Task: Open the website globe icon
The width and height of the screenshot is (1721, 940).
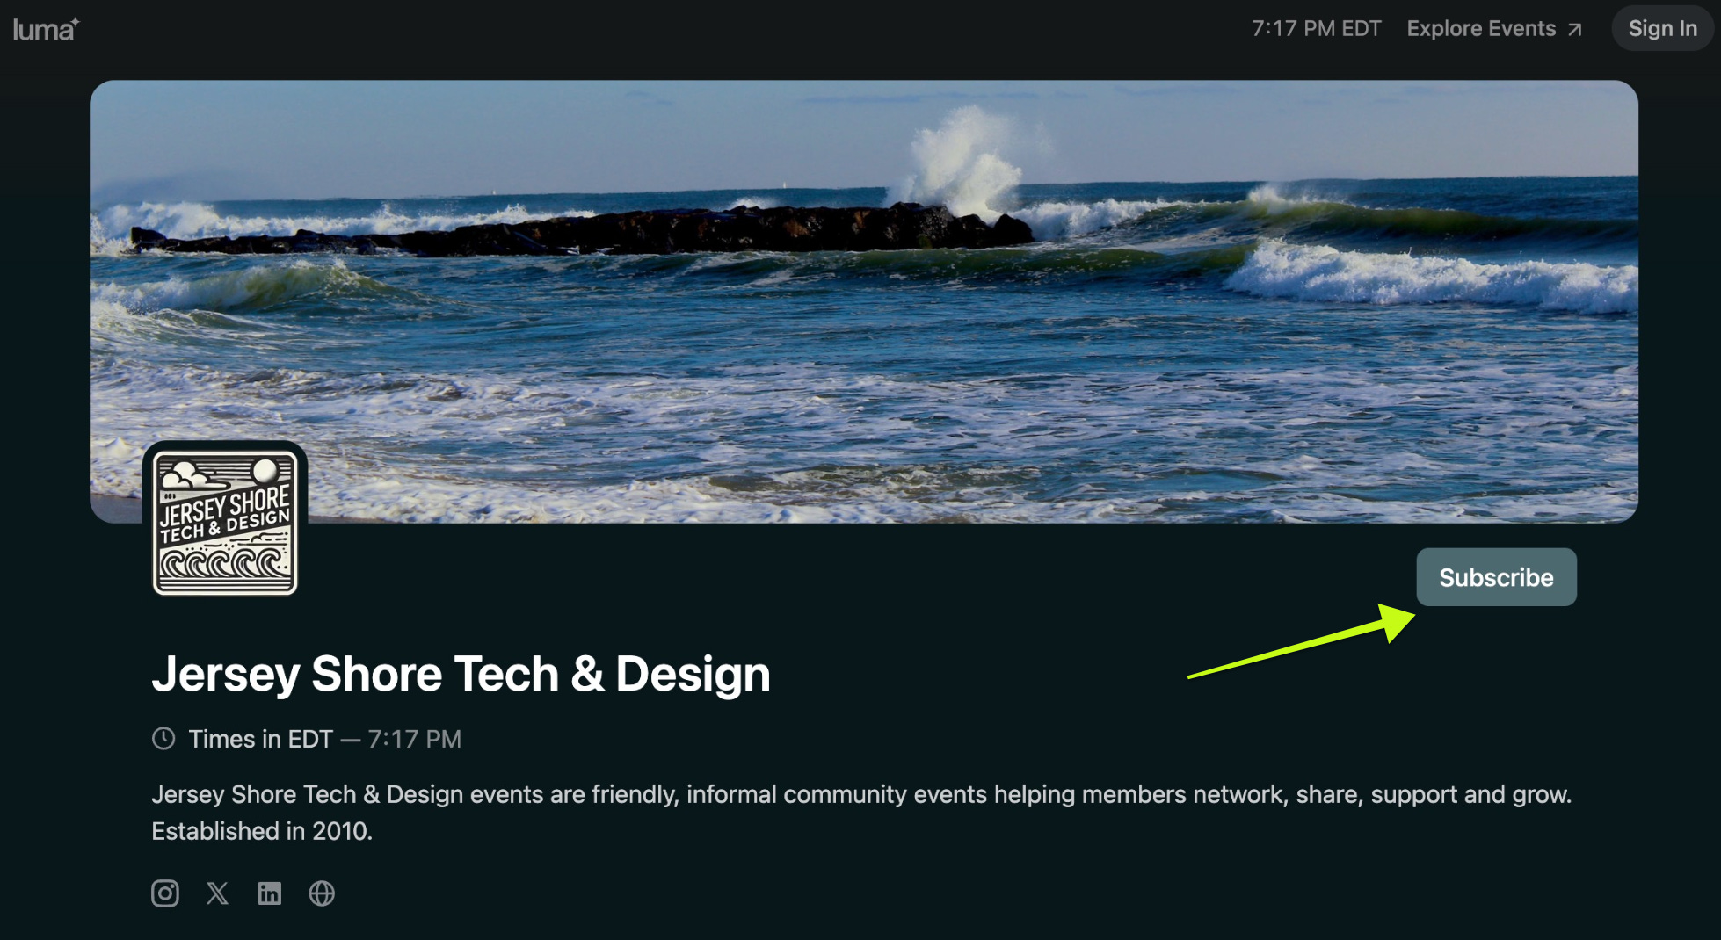Action: (x=322, y=893)
